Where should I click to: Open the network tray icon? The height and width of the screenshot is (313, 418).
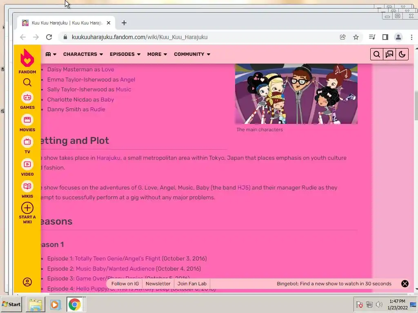[369, 304]
